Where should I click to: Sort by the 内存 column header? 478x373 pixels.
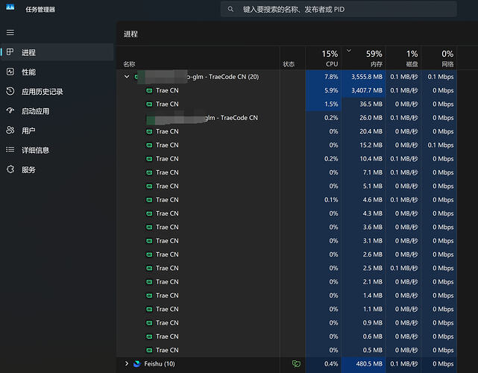click(x=364, y=58)
